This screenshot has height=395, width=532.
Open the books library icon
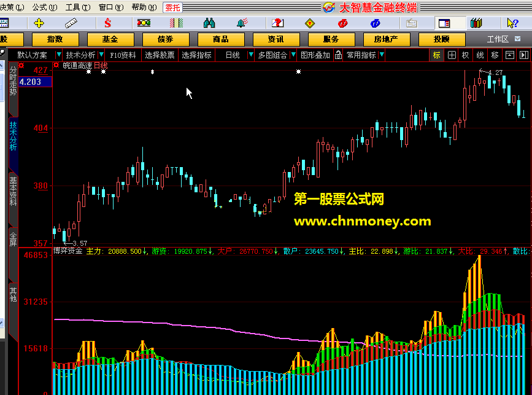pos(476,23)
